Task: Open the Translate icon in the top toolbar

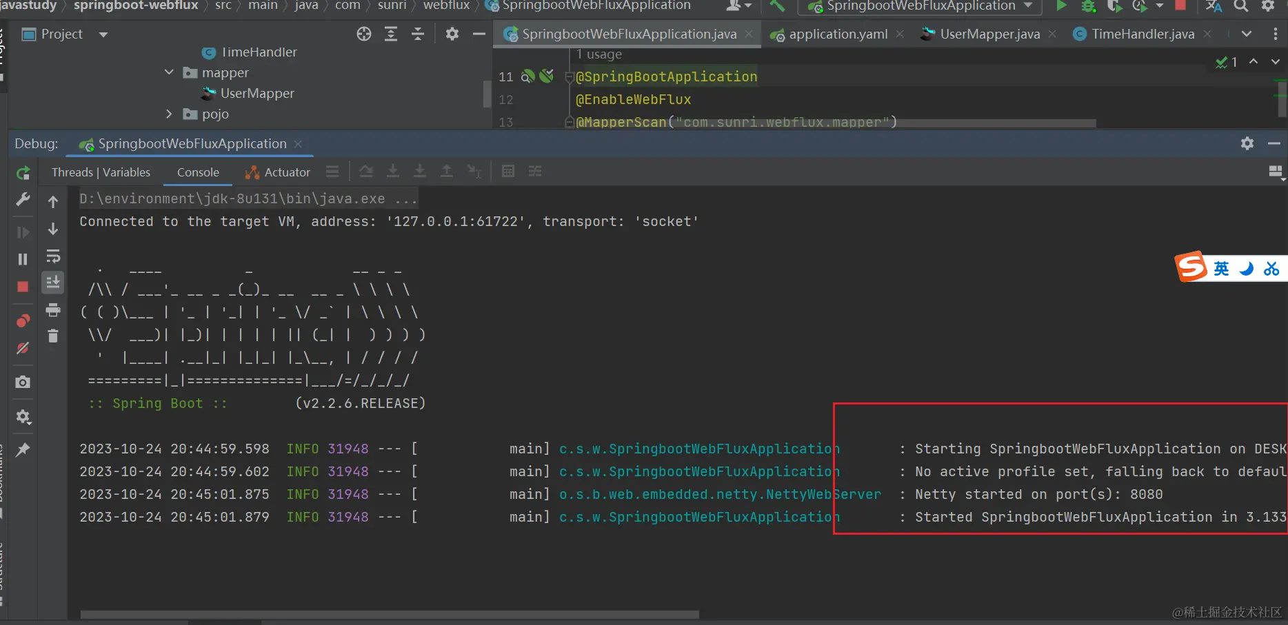Action: [1214, 6]
